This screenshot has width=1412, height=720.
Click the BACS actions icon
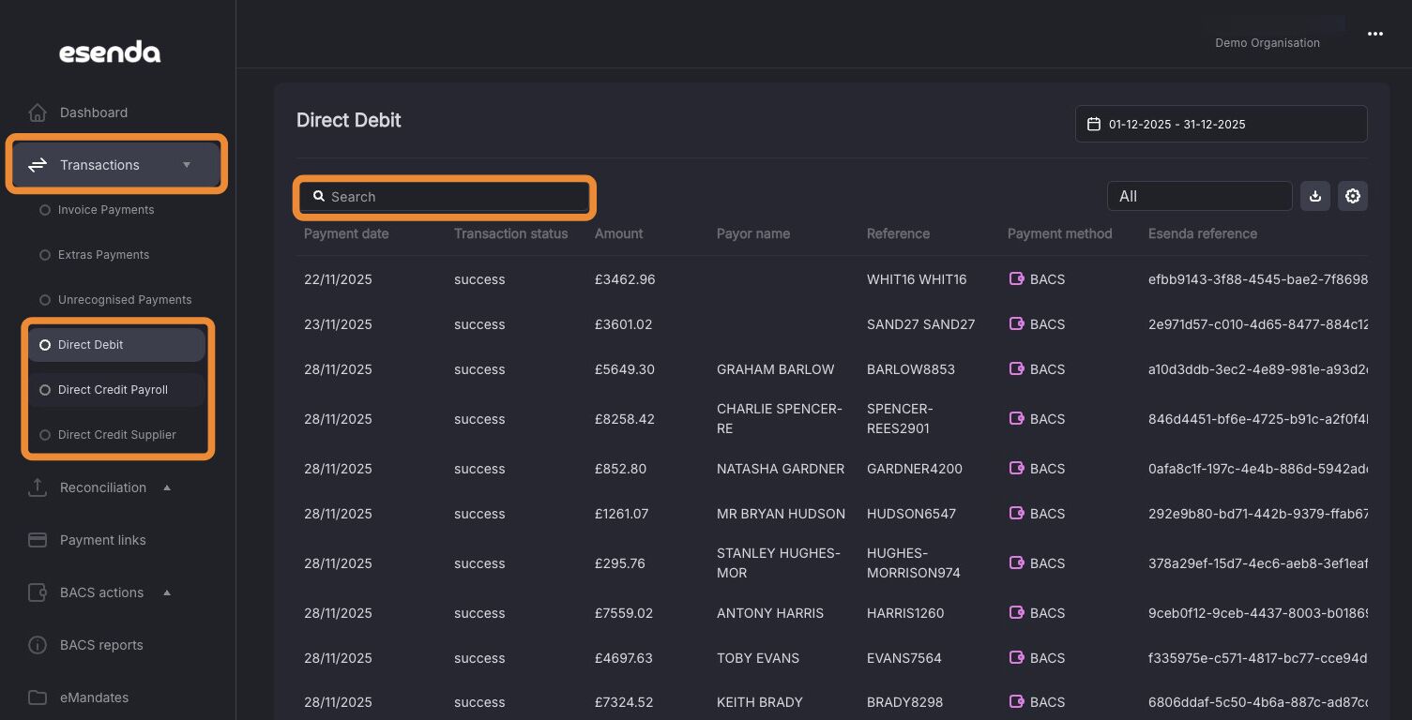[38, 592]
